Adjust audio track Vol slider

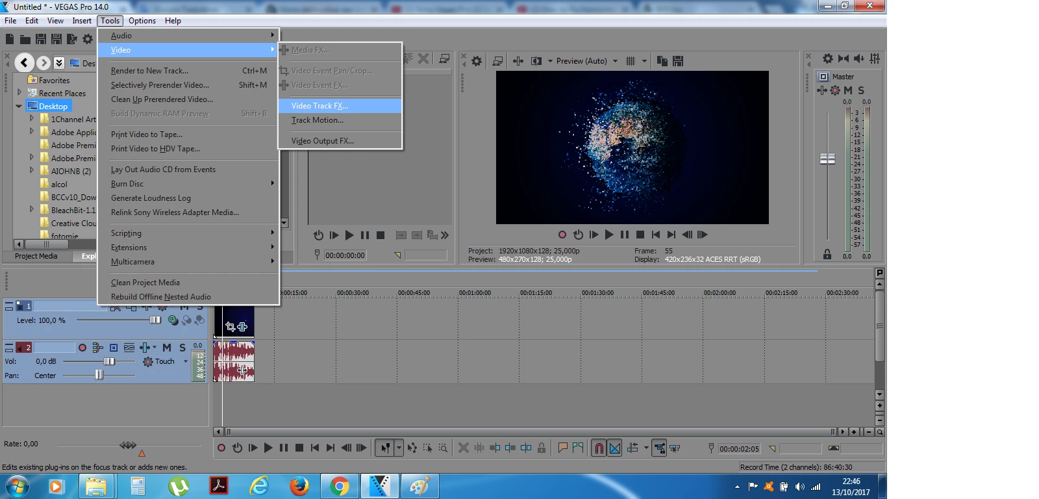click(109, 361)
